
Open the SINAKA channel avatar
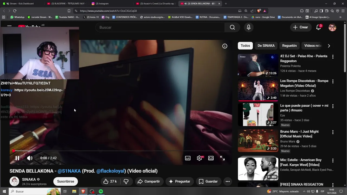click(14, 181)
